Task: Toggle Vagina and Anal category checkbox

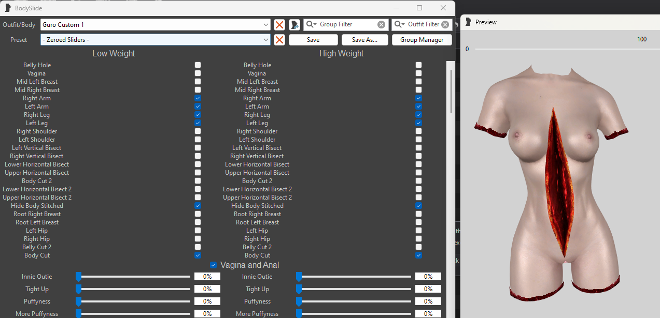Action: click(x=213, y=265)
